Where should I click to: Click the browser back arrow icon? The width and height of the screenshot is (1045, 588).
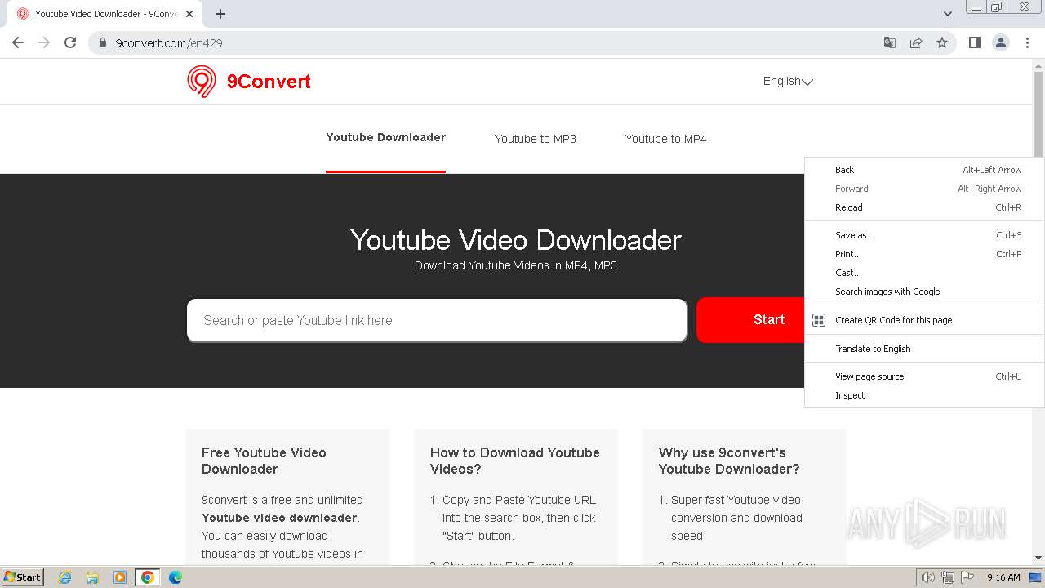(18, 42)
